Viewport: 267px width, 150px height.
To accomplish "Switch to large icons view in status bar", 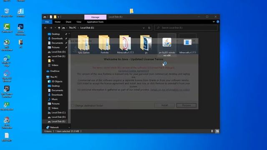I will 217,131.
